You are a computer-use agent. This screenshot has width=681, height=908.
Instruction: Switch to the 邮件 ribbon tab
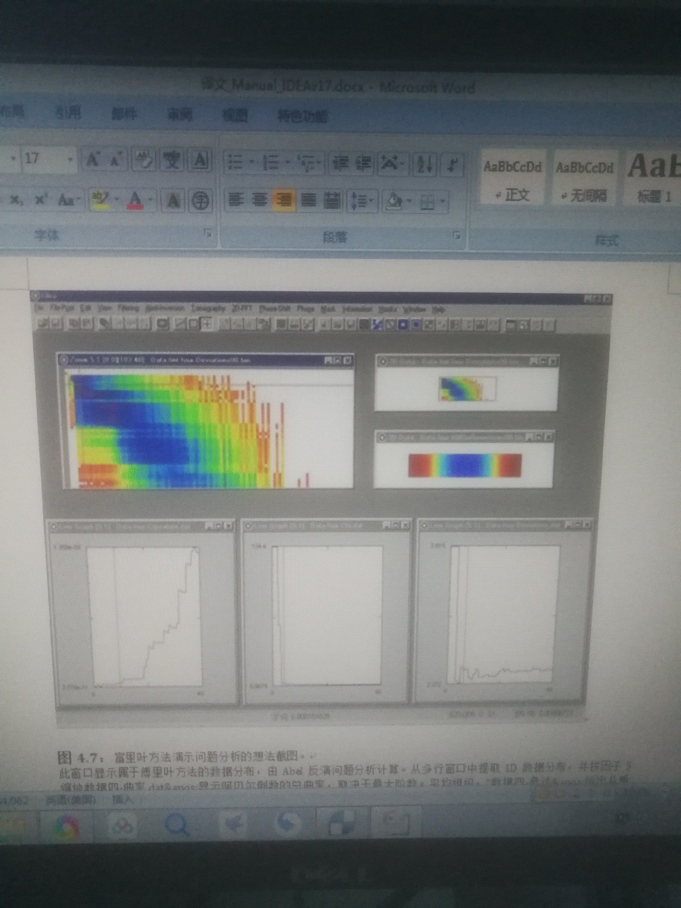click(x=124, y=113)
